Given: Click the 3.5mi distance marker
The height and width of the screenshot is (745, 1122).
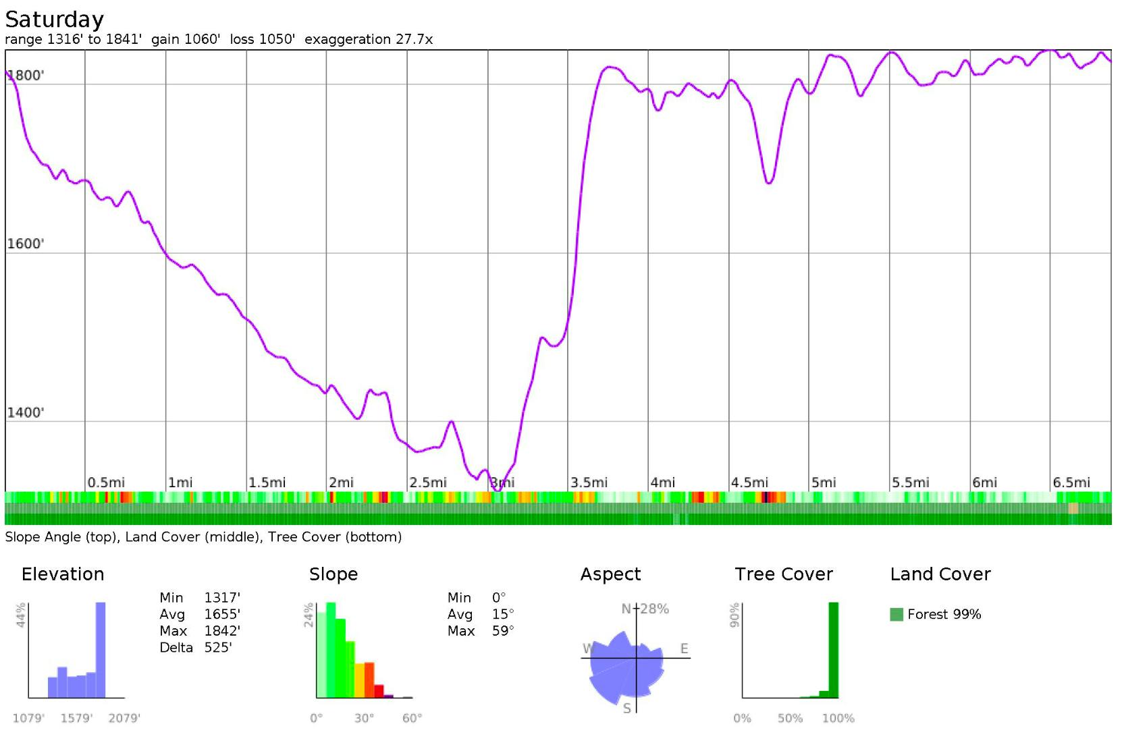Looking at the screenshot, I should click(x=589, y=482).
